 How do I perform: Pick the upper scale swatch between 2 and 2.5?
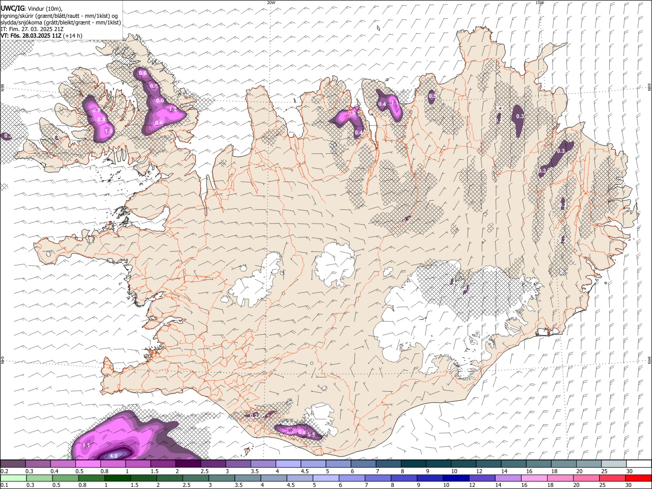(188, 464)
